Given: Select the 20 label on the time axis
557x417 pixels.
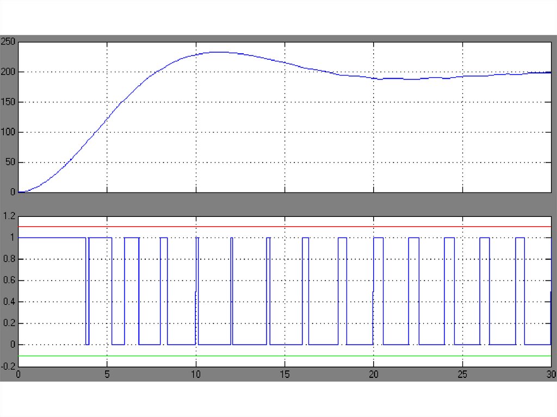Looking at the screenshot, I should coord(373,375).
